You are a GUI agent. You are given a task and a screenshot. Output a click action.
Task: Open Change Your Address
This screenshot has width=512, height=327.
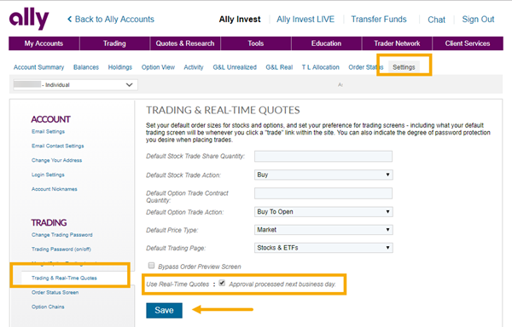point(57,160)
